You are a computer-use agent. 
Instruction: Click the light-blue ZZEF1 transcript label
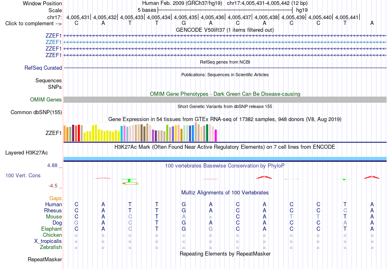(53, 42)
